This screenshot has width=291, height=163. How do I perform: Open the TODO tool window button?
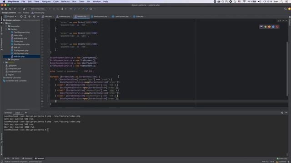[16, 158]
